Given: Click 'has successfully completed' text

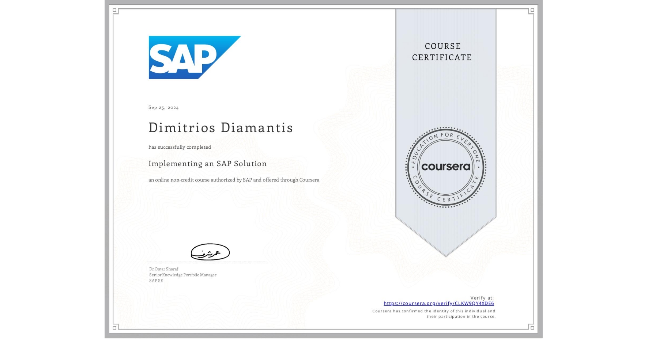Looking at the screenshot, I should (180, 147).
